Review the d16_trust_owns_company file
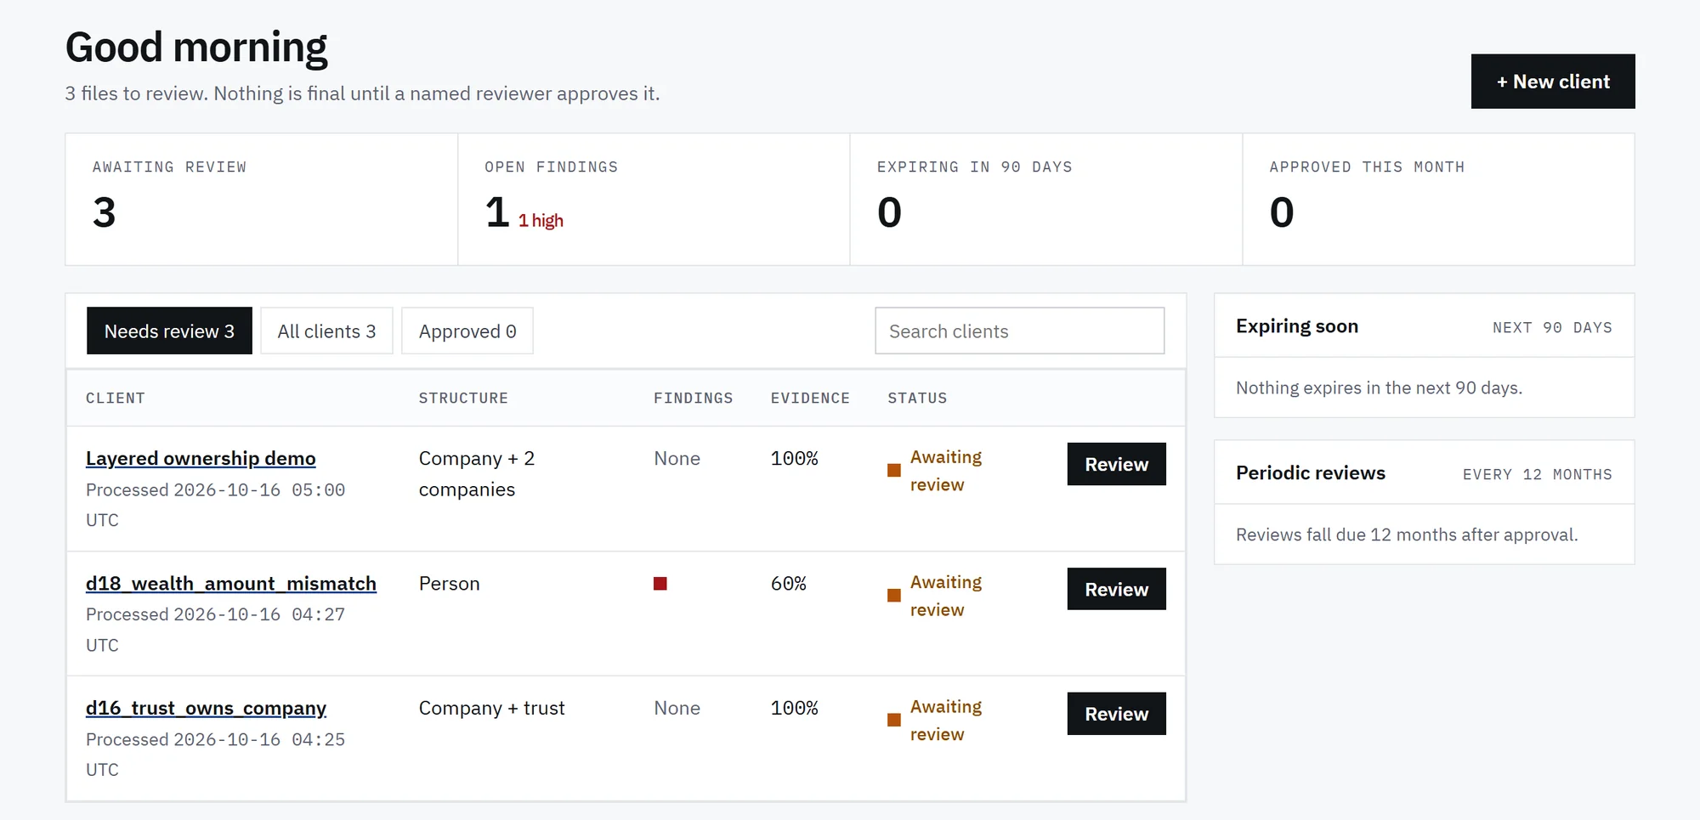Screen dimensions: 1700x820 pos(1116,714)
